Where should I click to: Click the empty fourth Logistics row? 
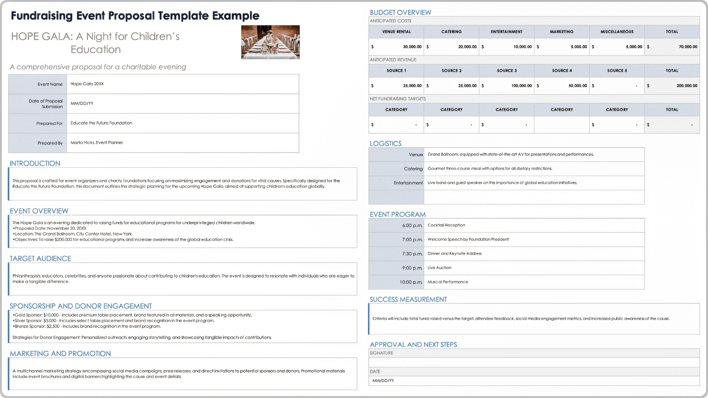(x=506, y=197)
